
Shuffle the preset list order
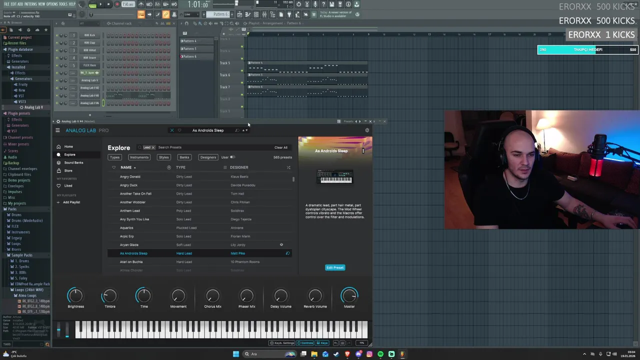288,167
